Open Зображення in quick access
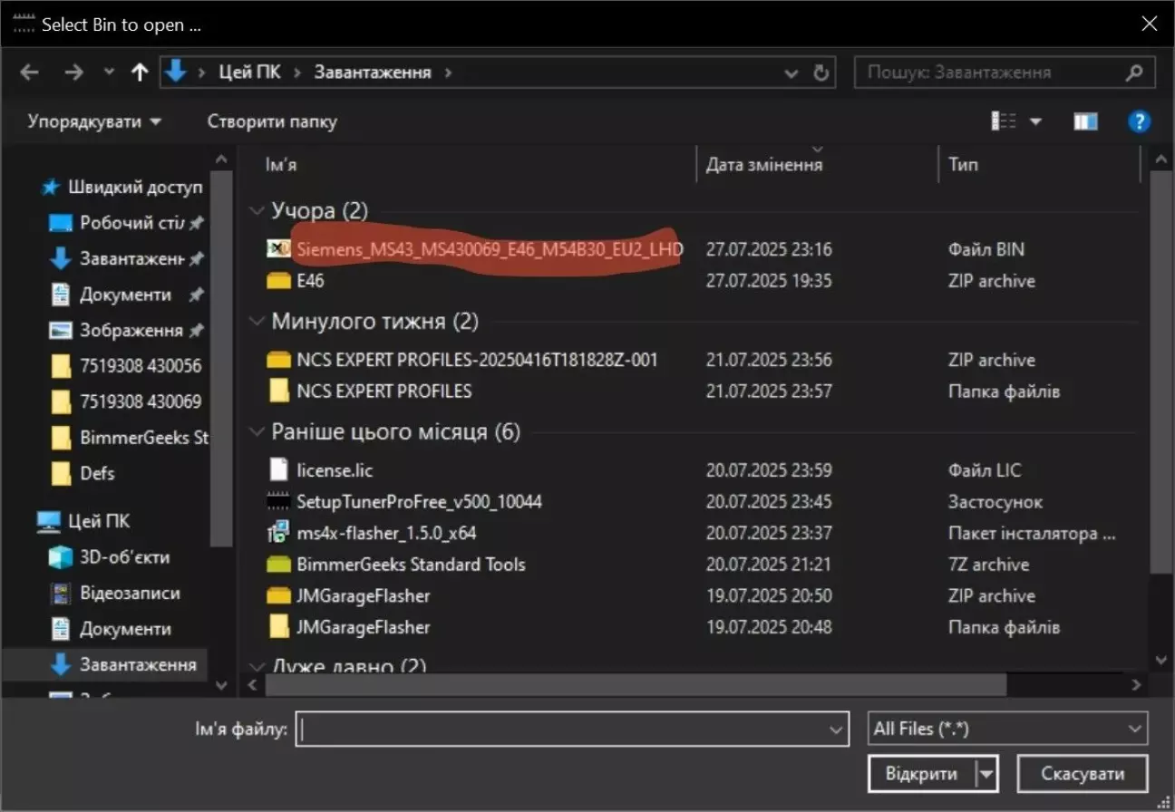This screenshot has height=812, width=1175. click(127, 331)
